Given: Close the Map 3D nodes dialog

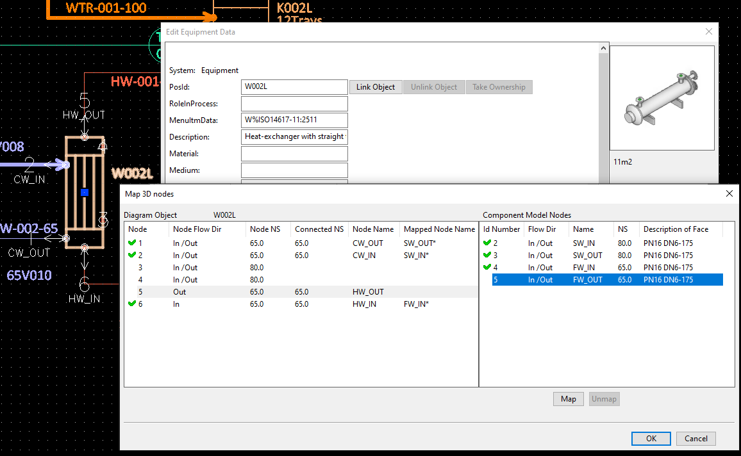Looking at the screenshot, I should point(729,193).
